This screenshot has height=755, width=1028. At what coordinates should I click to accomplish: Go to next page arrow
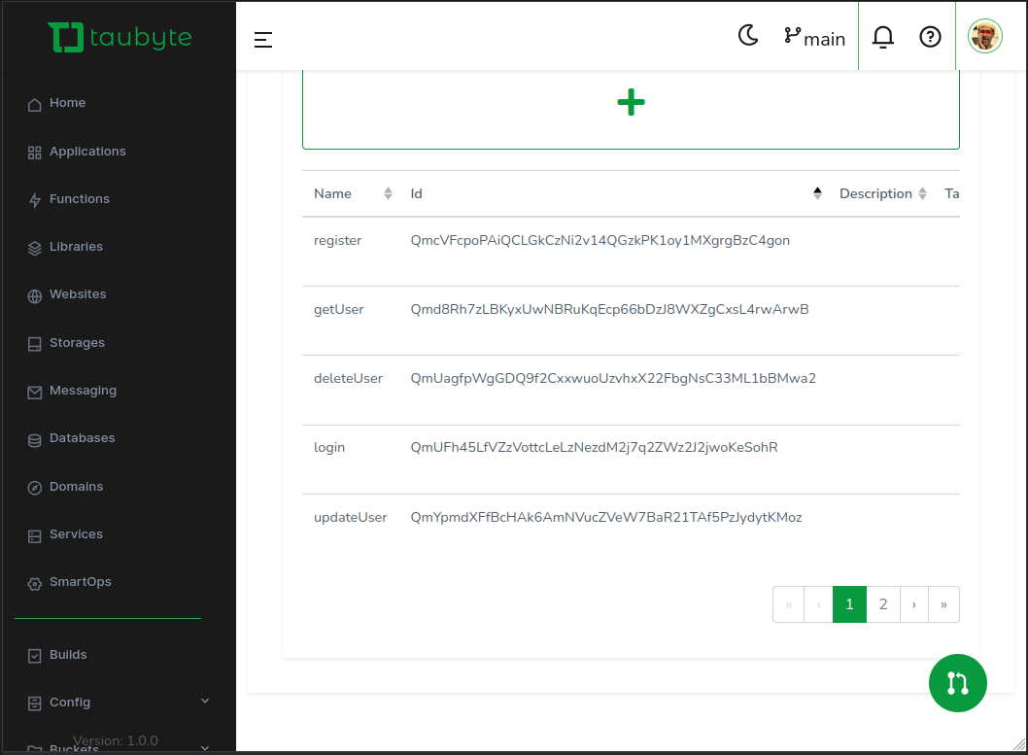(914, 604)
